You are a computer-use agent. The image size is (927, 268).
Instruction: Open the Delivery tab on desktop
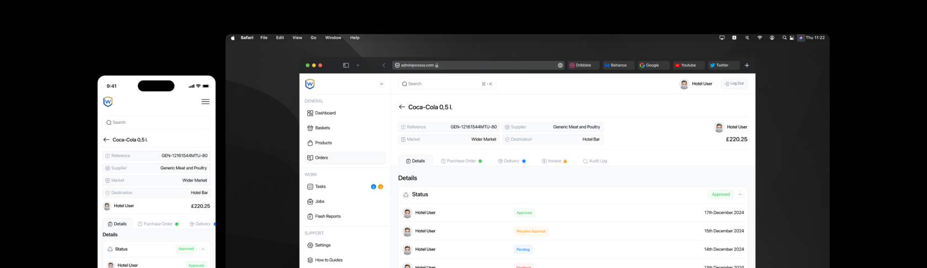pos(512,161)
